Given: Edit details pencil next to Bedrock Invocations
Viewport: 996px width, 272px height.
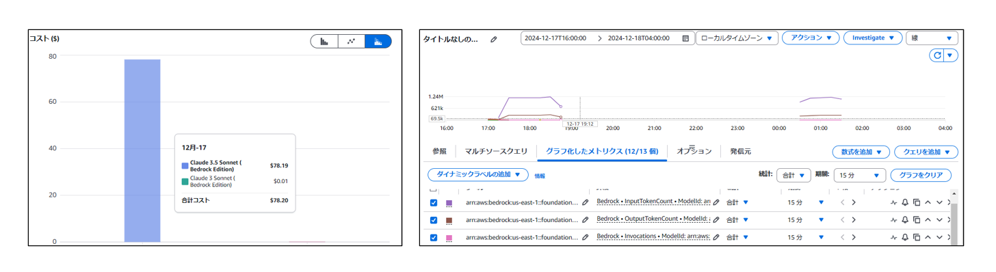Looking at the screenshot, I should (x=716, y=238).
